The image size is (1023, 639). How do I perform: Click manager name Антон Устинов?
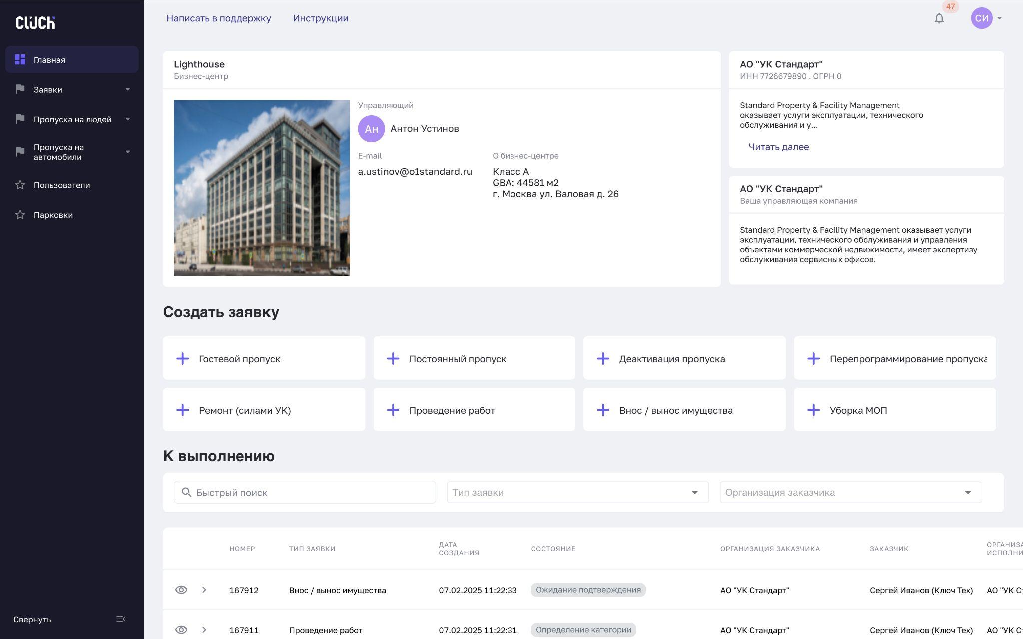(425, 129)
